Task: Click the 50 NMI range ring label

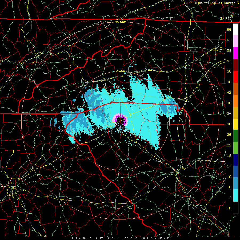Action: tap(120, 71)
